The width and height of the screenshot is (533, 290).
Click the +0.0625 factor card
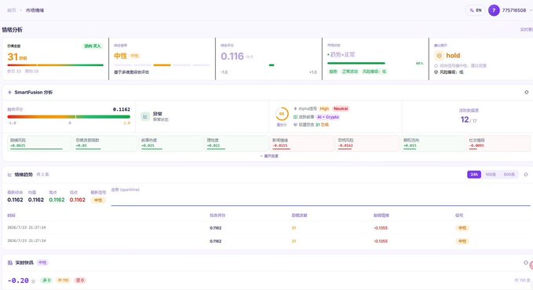pyautogui.click(x=39, y=143)
